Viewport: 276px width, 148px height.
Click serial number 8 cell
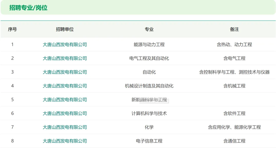(x=12, y=141)
